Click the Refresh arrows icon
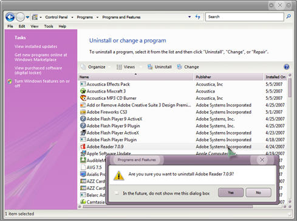This screenshot has width=297, height=221. point(198,17)
